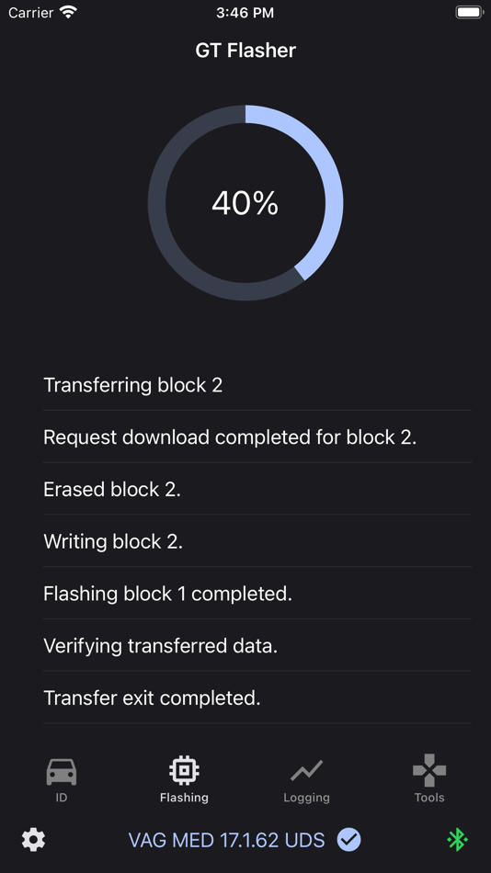Open the Logging graph icon
This screenshot has height=873, width=491.
pyautogui.click(x=306, y=771)
